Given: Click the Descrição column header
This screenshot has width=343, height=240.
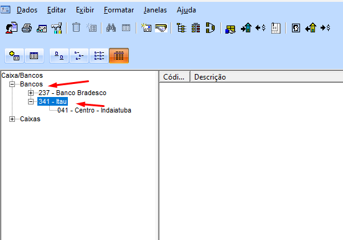Looking at the screenshot, I should [266, 77].
